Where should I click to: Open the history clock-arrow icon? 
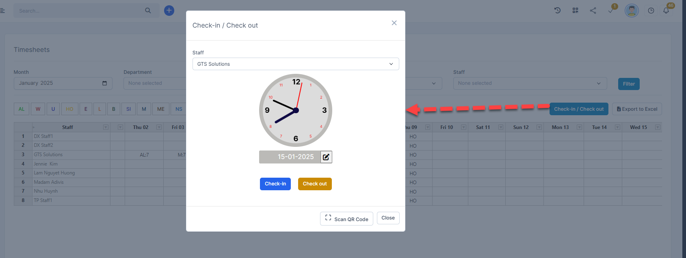(x=557, y=11)
